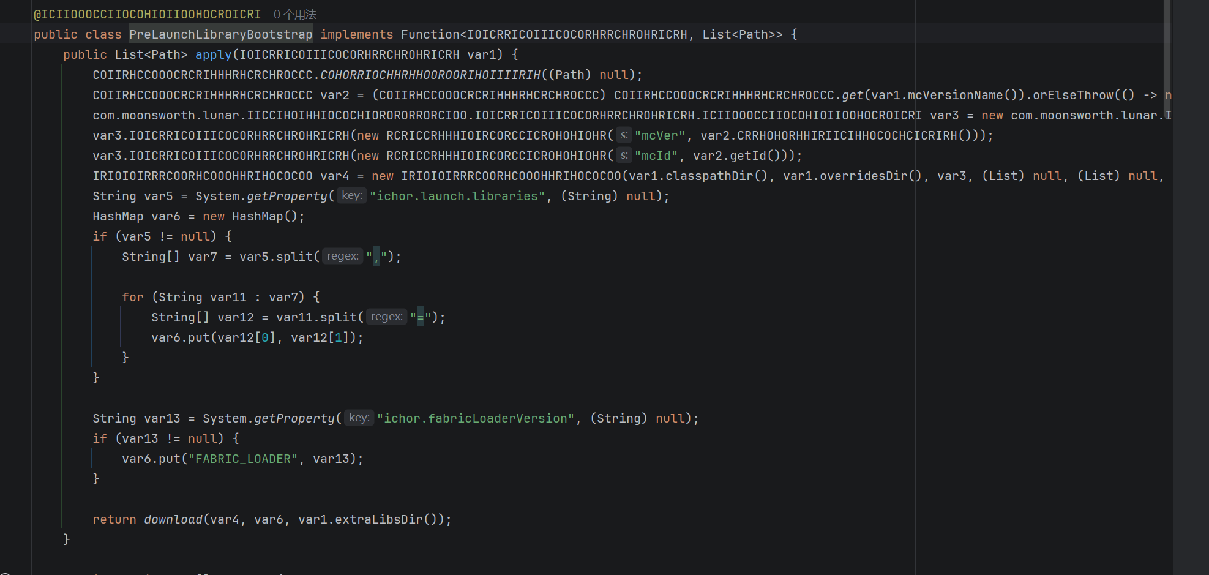Click the orElseThrow method call
The image size is (1209, 575).
(x=1072, y=95)
